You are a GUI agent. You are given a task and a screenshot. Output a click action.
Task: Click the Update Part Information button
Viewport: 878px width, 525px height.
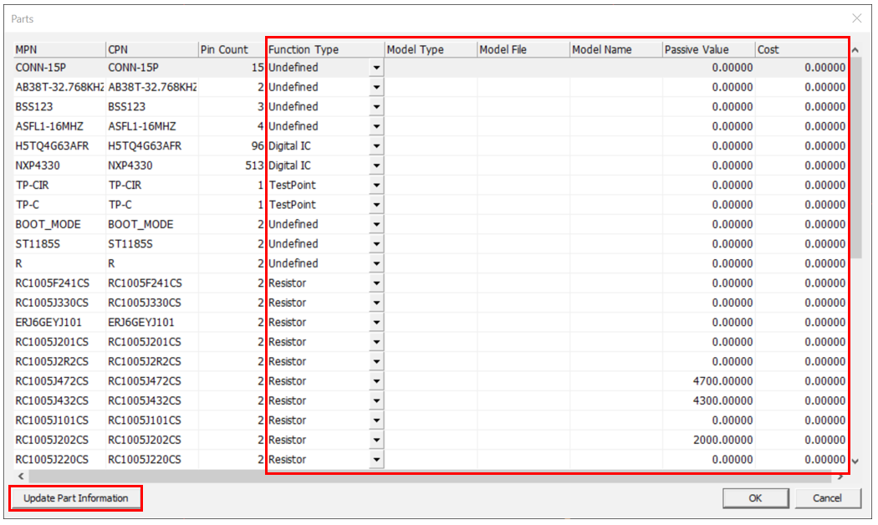(75, 498)
